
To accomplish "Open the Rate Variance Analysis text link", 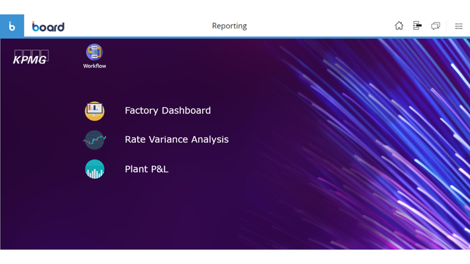I will pyautogui.click(x=176, y=140).
